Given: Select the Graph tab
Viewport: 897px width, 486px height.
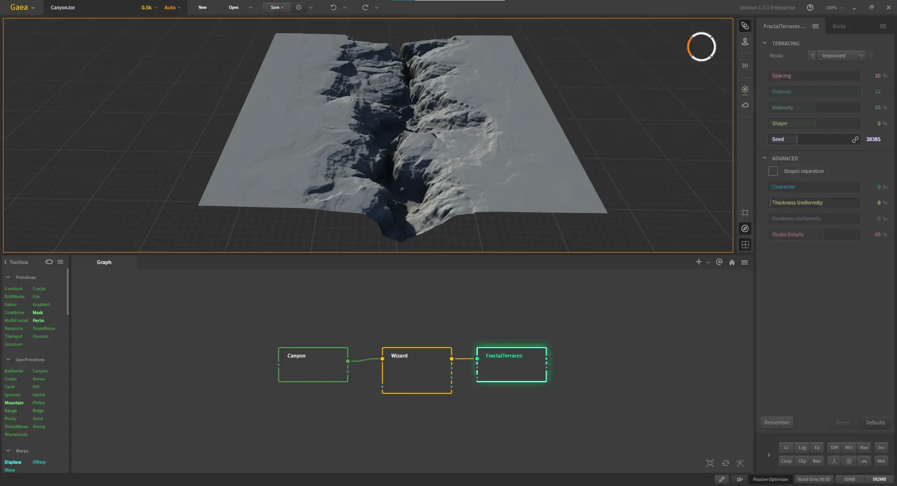Looking at the screenshot, I should coord(104,262).
